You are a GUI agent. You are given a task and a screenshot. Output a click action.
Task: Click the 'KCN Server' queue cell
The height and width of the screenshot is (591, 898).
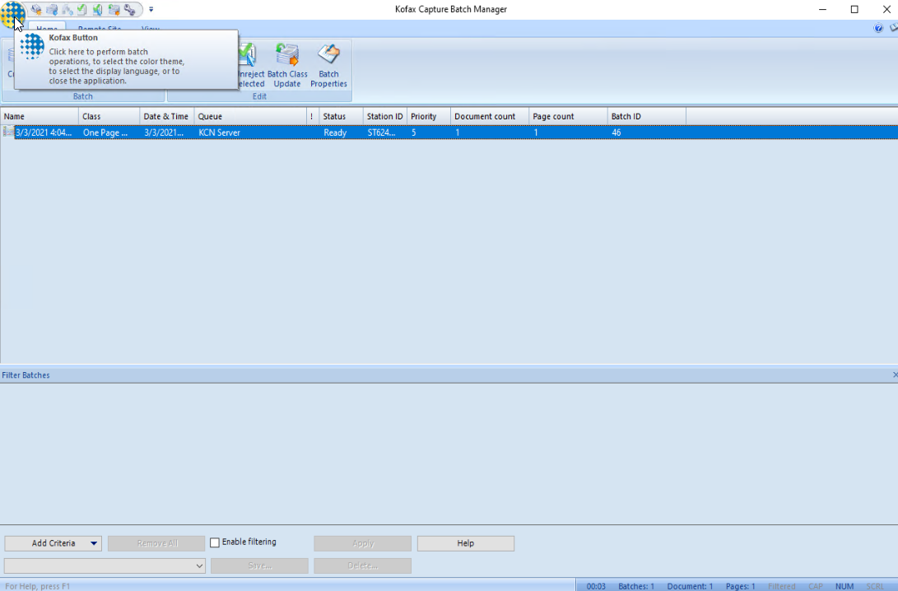point(219,133)
